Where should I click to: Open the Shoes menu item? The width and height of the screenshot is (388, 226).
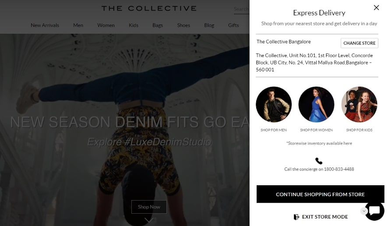(x=183, y=25)
